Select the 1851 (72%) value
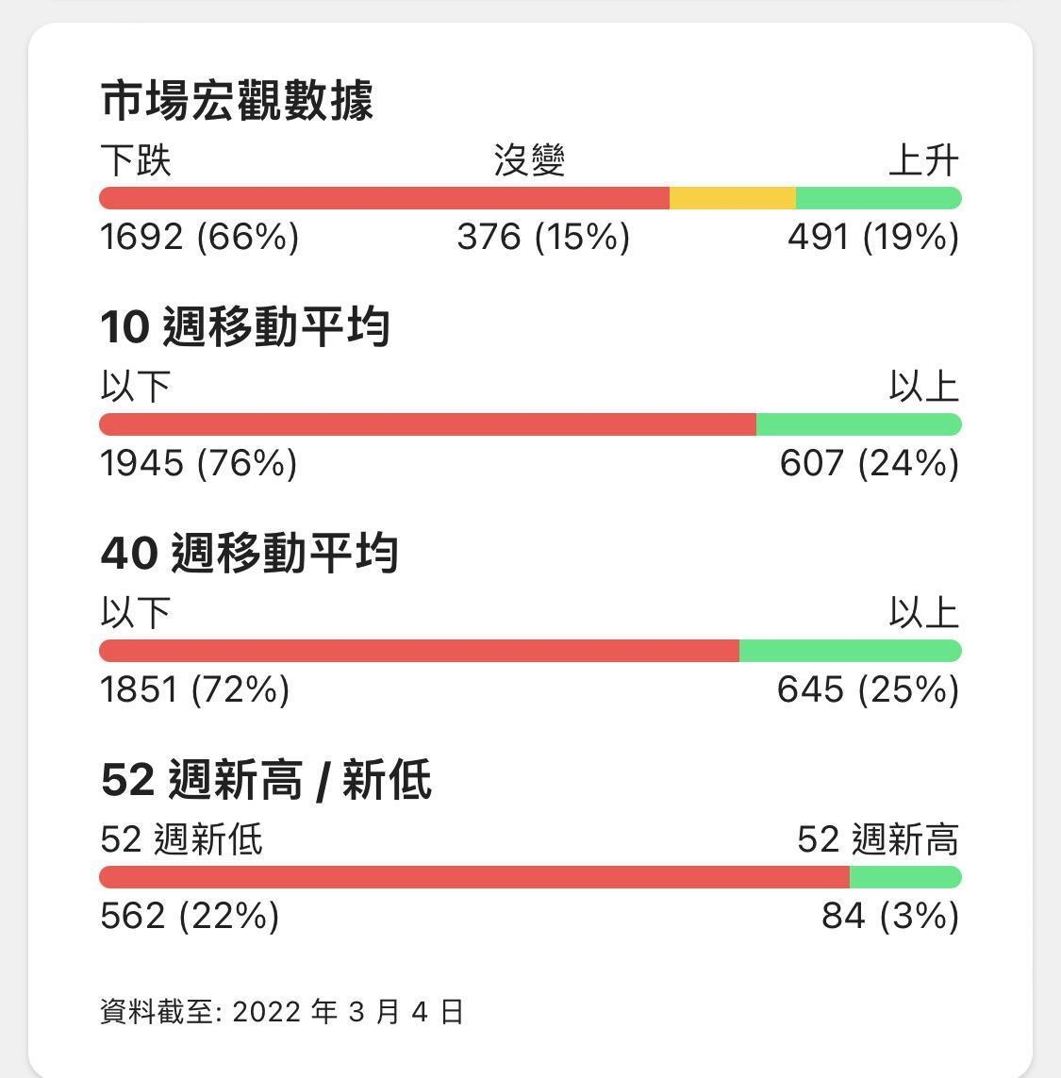 tap(194, 689)
